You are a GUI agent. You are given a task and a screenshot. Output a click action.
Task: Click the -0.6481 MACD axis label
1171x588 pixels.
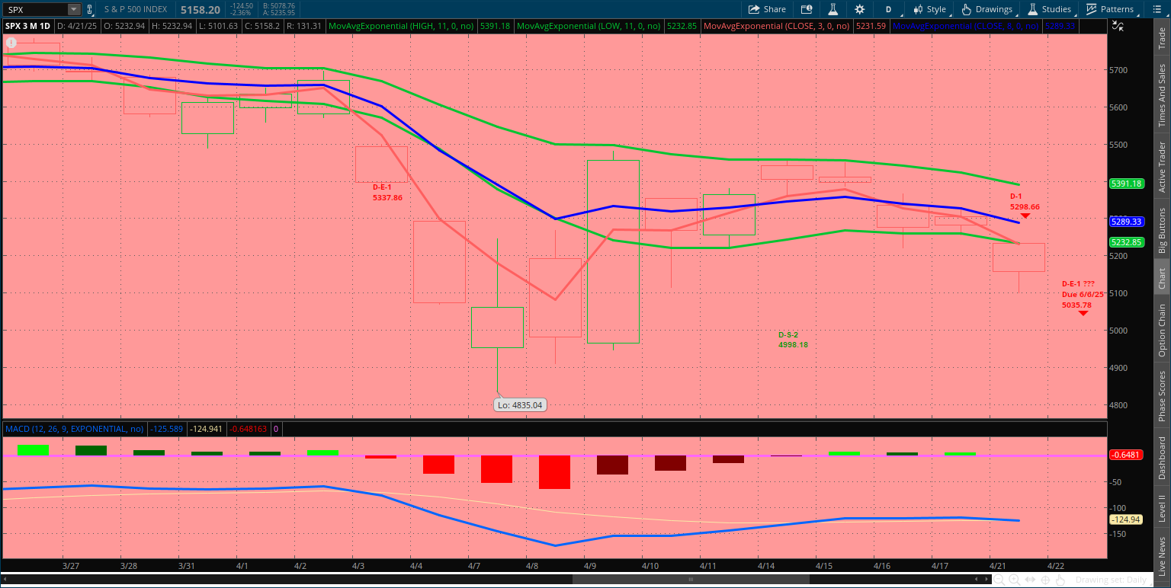[x=1128, y=455]
